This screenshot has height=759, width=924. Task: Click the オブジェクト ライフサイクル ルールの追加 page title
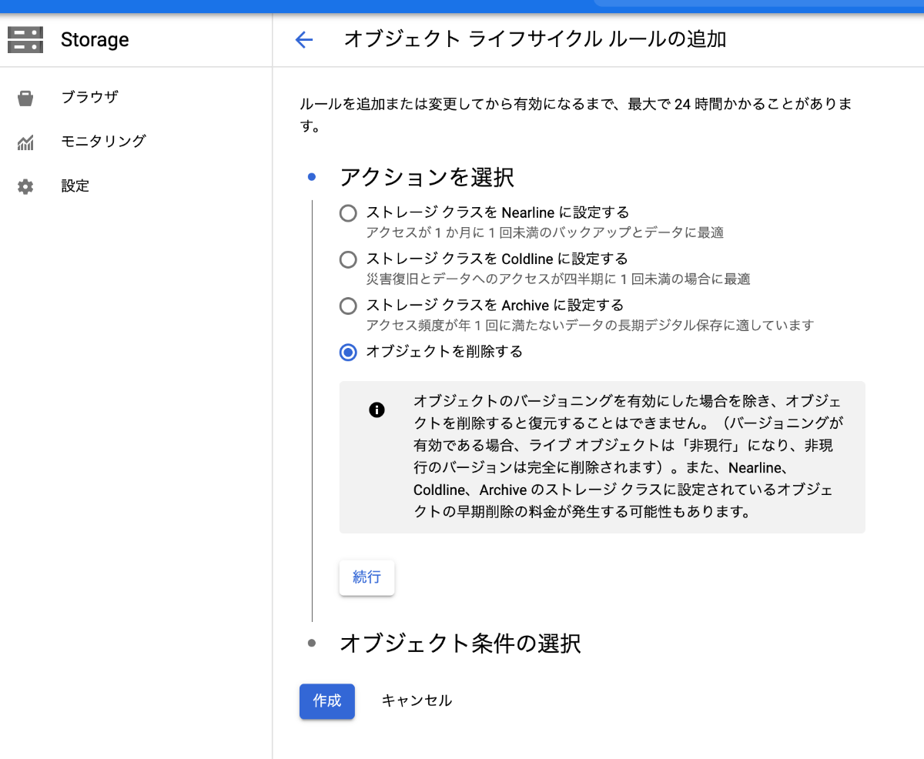point(535,39)
